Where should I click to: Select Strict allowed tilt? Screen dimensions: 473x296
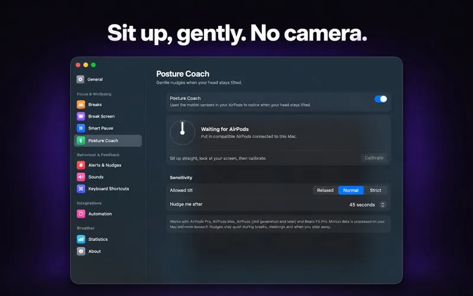pyautogui.click(x=375, y=190)
